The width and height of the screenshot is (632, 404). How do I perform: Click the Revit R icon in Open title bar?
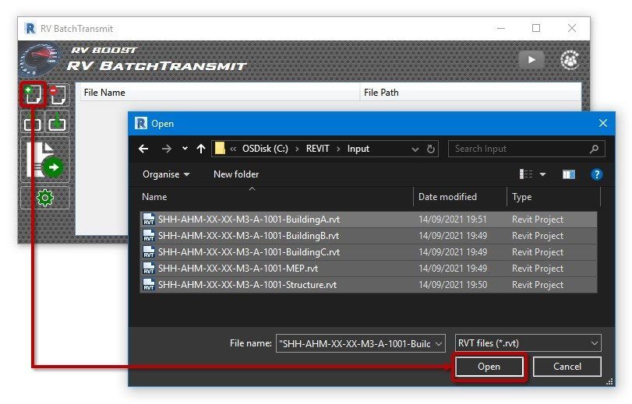pyautogui.click(x=141, y=123)
